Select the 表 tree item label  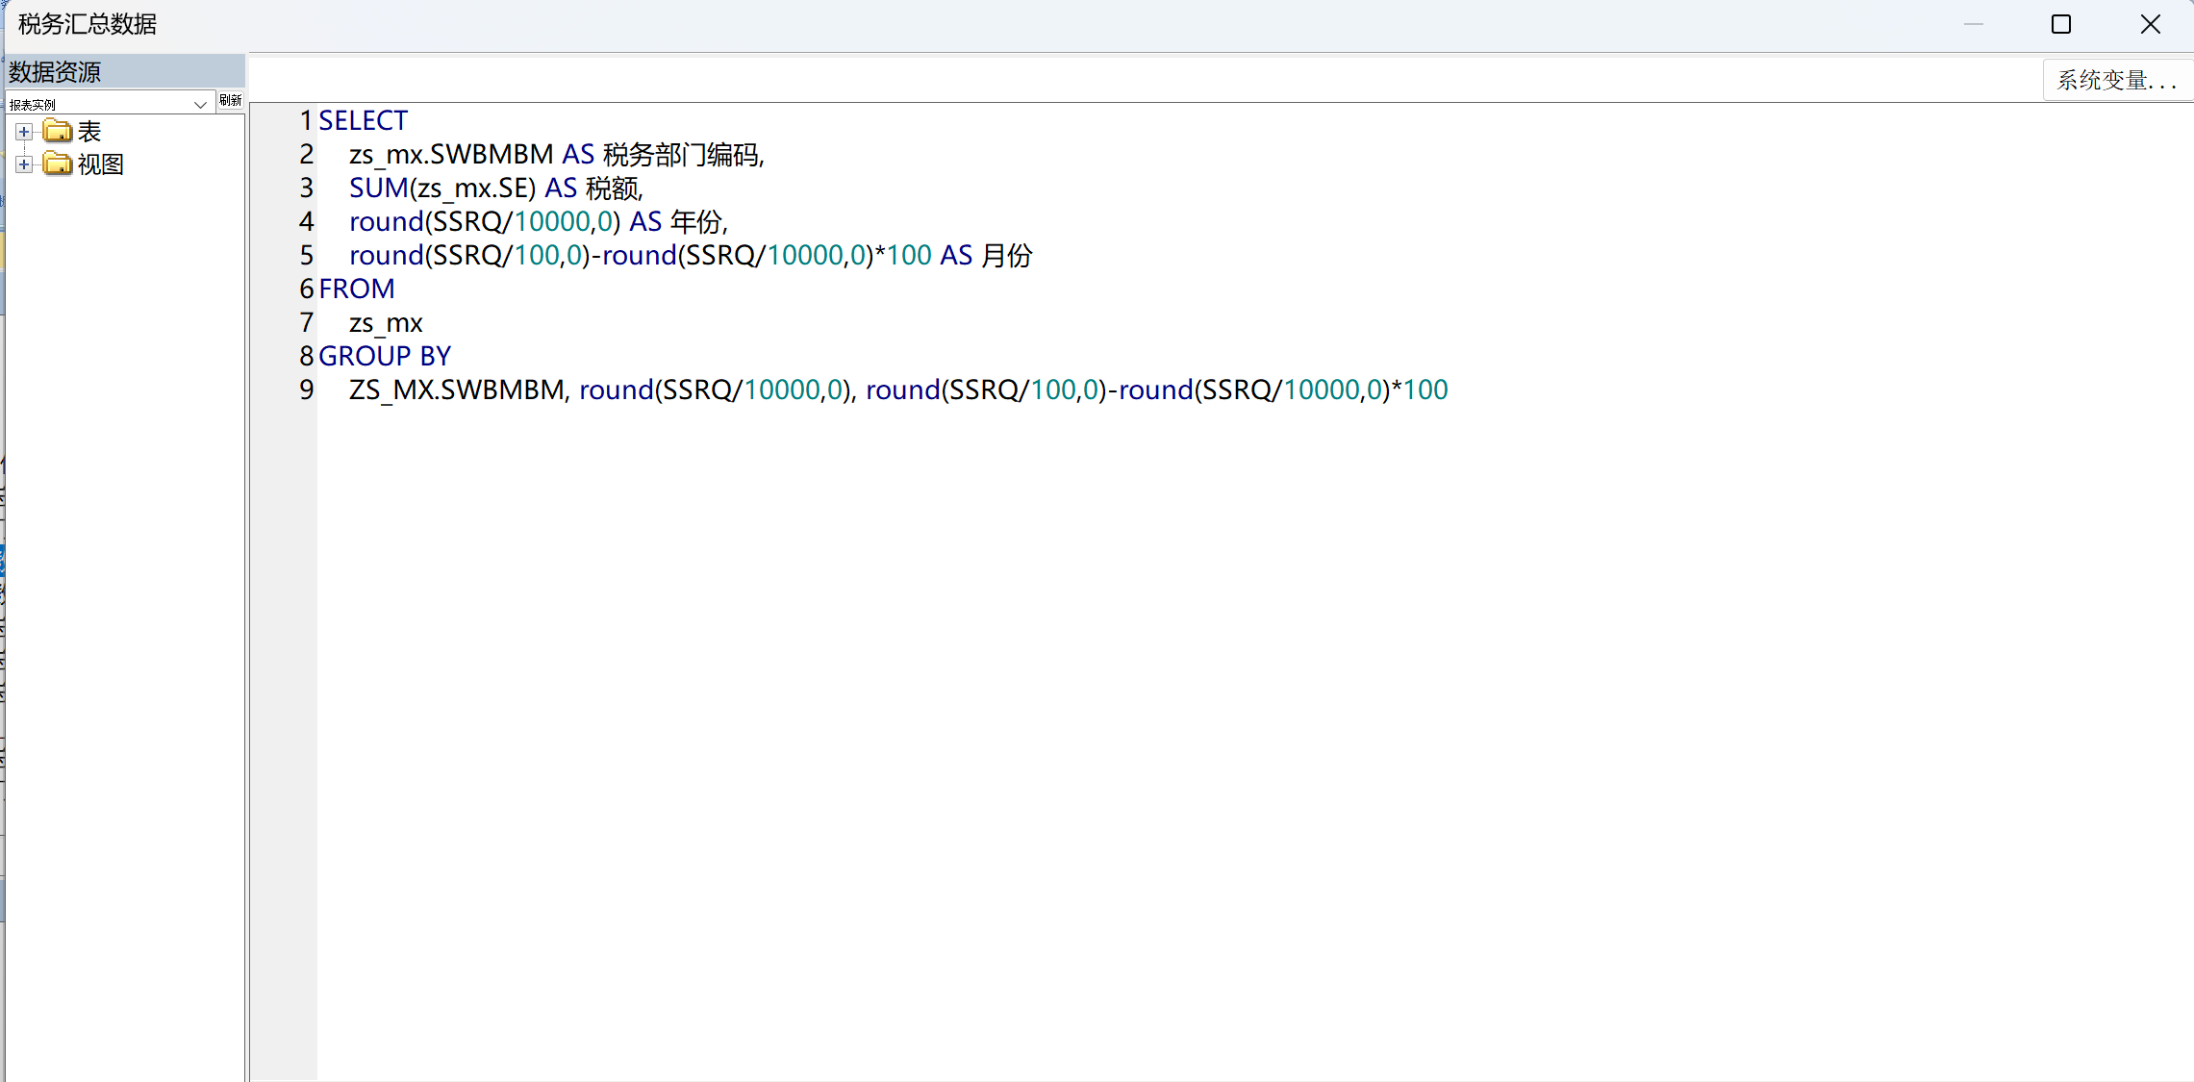pos(89,132)
